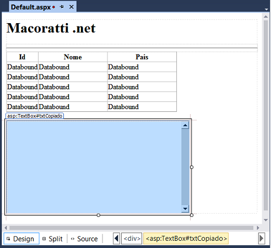Close the Default.aspx tab
This screenshot has width=271, height=248.
[72, 7]
